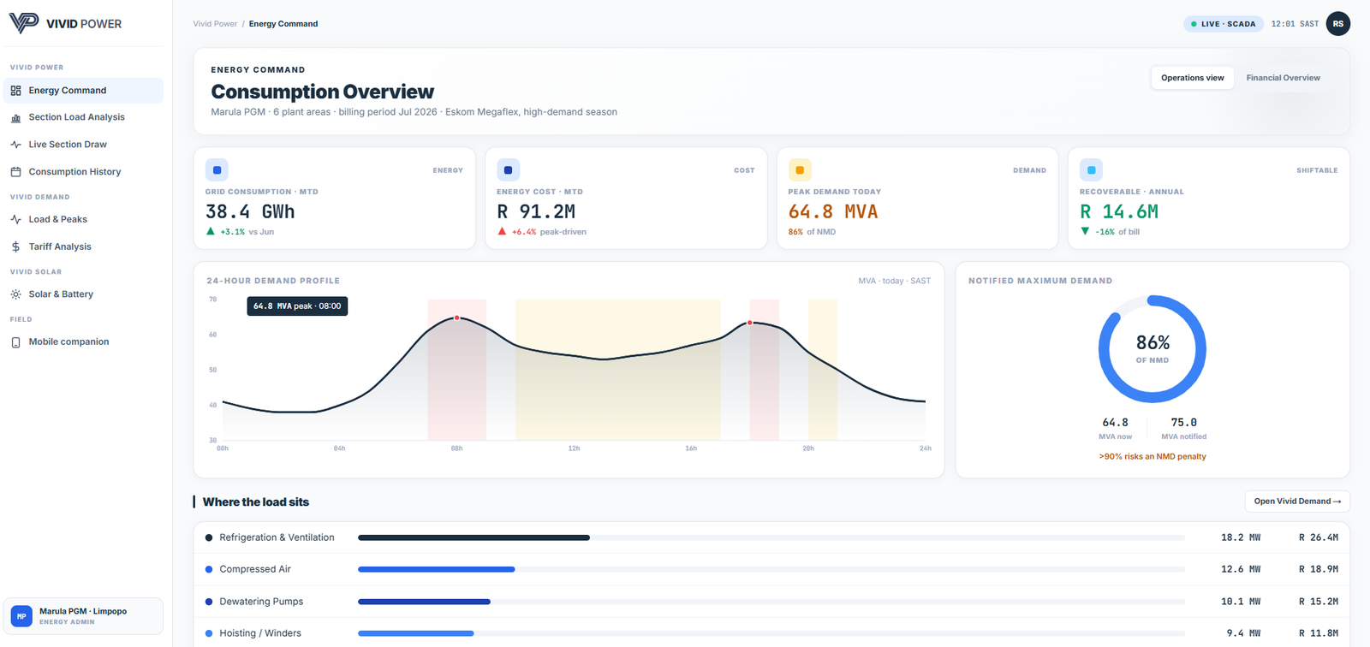Click the Mobile companion phone icon
Screen dimensions: 1370x647
15,342
